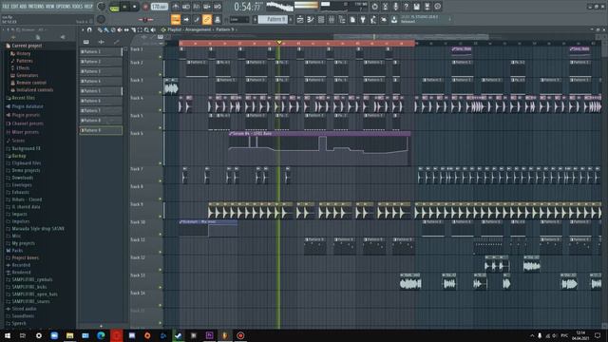Toggle the countdown before recording icon
This screenshot has height=342, width=608.
pos(197,7)
